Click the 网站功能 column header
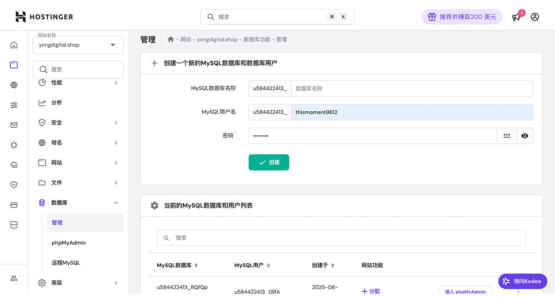The image size is (555, 297). coord(372,265)
